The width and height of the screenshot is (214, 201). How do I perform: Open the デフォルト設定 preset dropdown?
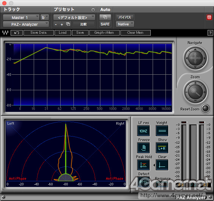coord(74,17)
